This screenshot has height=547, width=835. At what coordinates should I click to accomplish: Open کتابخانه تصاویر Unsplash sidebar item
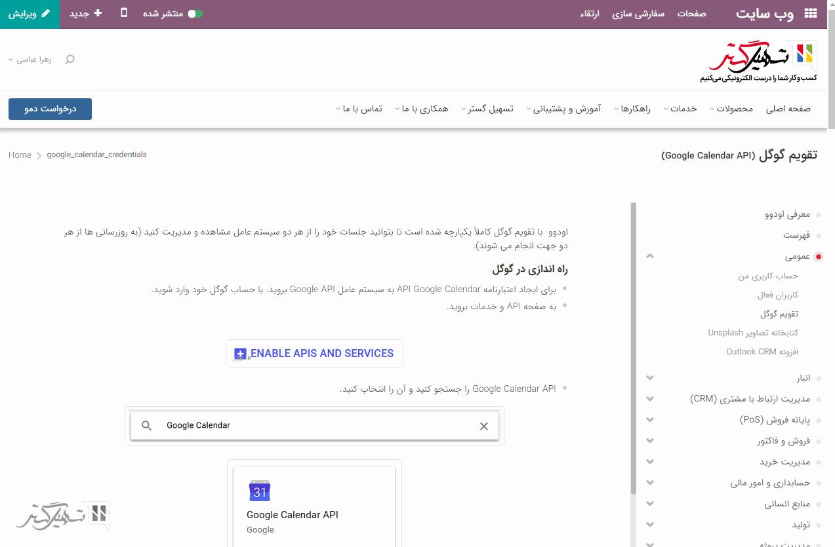point(753,333)
